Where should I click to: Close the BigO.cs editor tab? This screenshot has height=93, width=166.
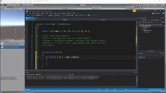[x=32, y=18]
